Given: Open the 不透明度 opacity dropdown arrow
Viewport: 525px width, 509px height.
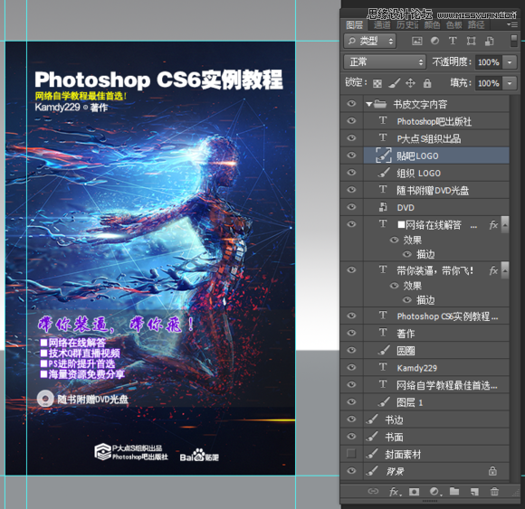Looking at the screenshot, I should coord(510,62).
